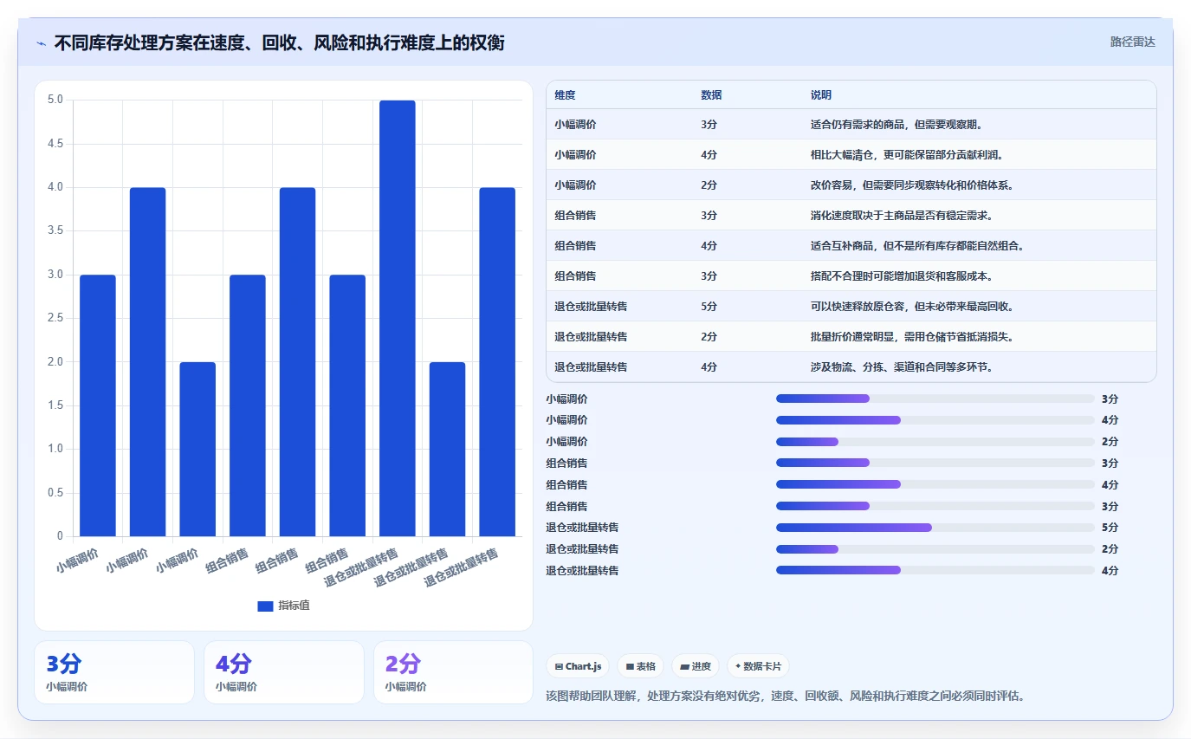
Task: Click 4分 in the 涉及物流 table row
Action: [709, 367]
